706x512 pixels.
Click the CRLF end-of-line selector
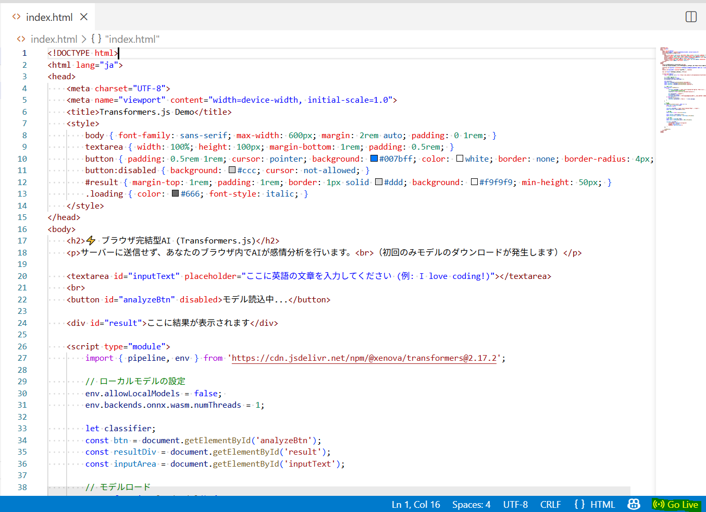(550, 504)
